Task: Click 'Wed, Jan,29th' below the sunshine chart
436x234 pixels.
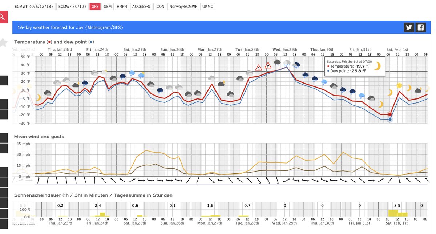Action: pos(285,223)
